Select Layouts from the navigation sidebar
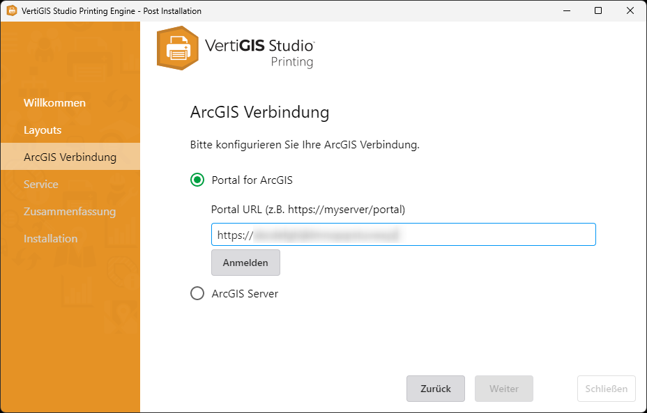This screenshot has width=647, height=413. 42,130
